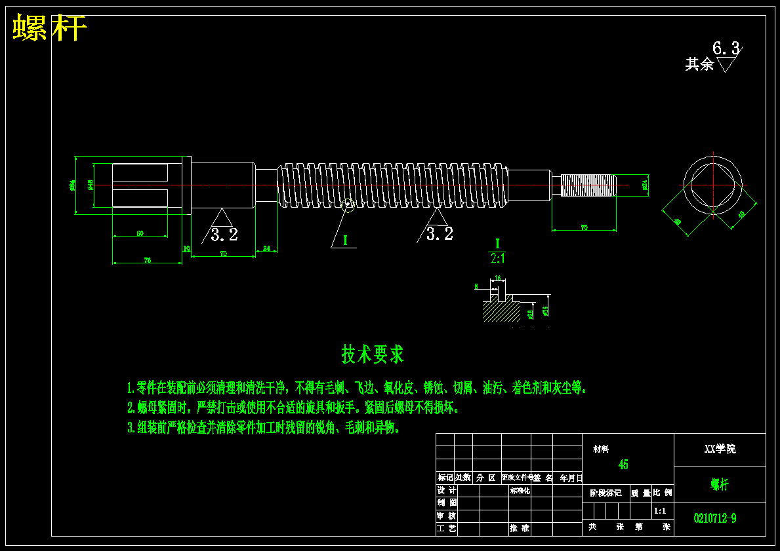This screenshot has width=780, height=551.
Task: Select the 处数 header cell
Action: 463,478
